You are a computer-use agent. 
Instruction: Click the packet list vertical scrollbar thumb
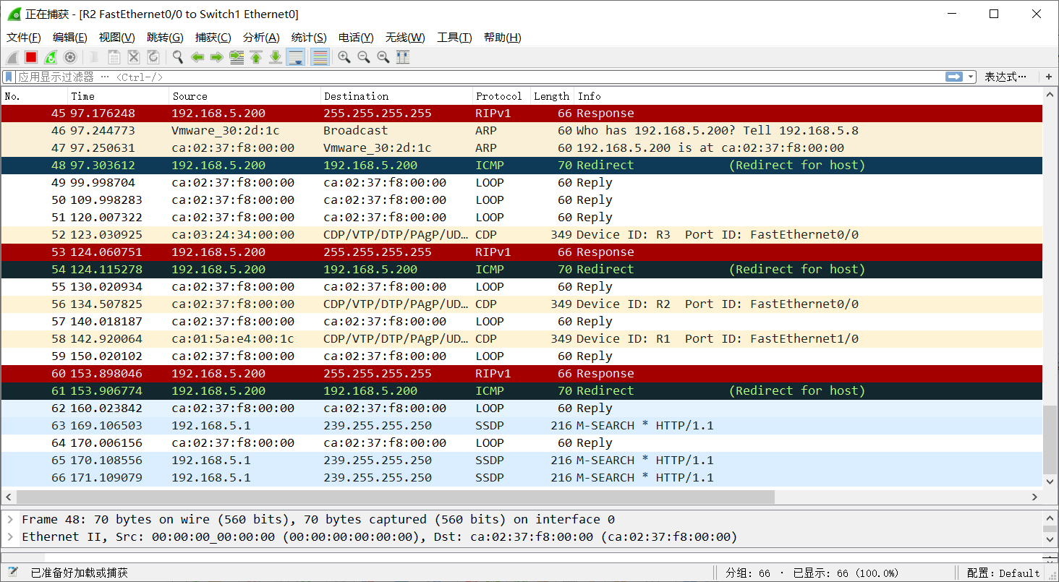pos(1050,439)
